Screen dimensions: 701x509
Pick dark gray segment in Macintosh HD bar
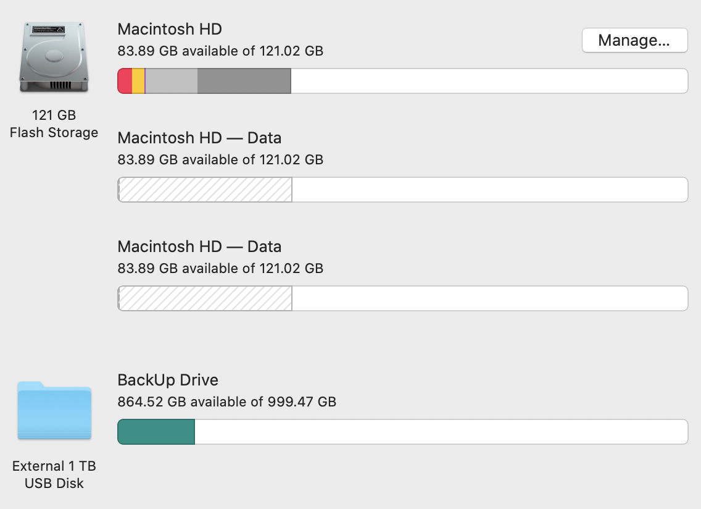click(244, 82)
